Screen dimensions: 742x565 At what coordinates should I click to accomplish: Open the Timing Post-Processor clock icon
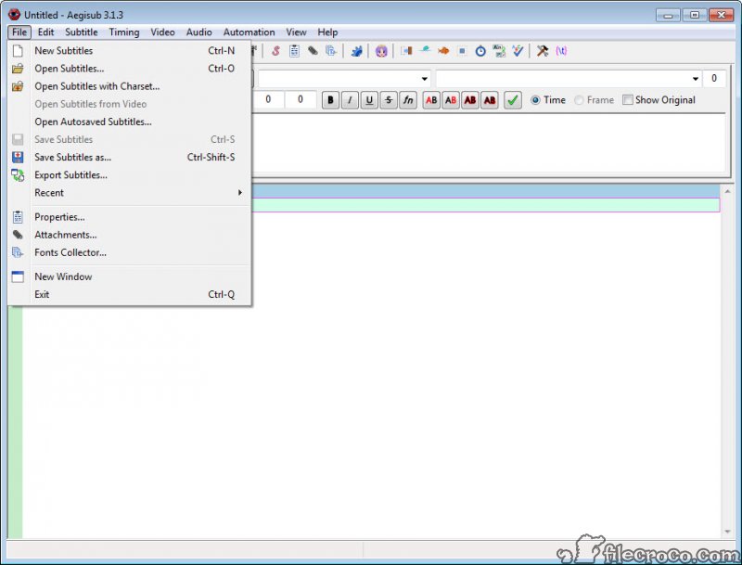click(x=480, y=51)
